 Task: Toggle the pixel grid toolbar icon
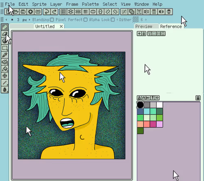point(63,11)
